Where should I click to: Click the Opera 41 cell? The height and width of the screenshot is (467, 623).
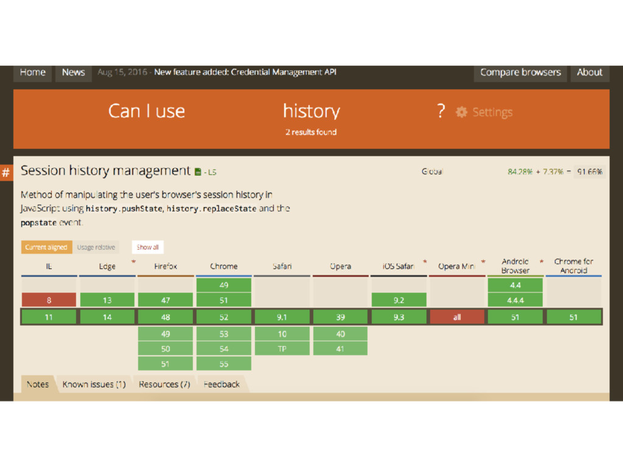[341, 349]
